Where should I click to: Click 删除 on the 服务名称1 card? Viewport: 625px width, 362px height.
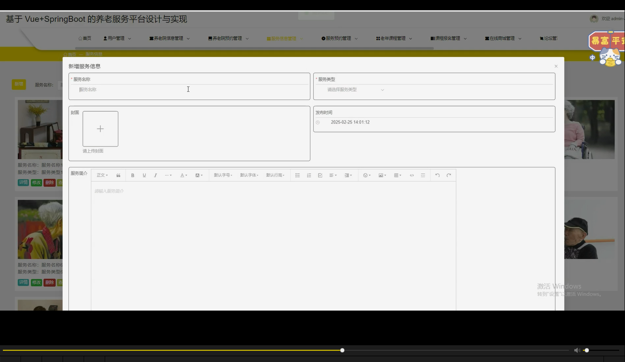[x=49, y=183]
